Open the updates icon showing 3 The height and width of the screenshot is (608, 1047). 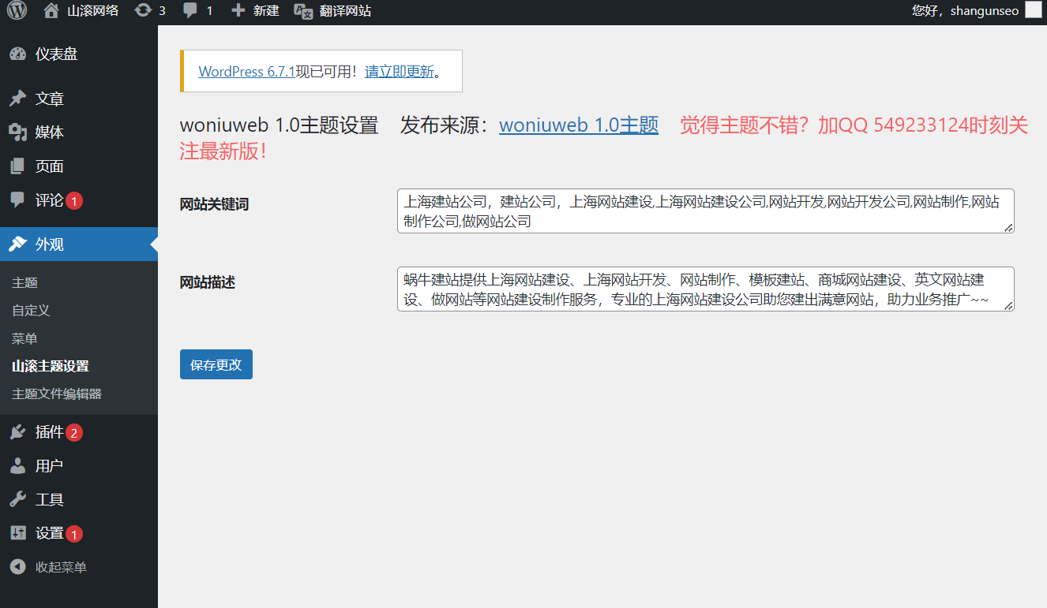pyautogui.click(x=143, y=10)
